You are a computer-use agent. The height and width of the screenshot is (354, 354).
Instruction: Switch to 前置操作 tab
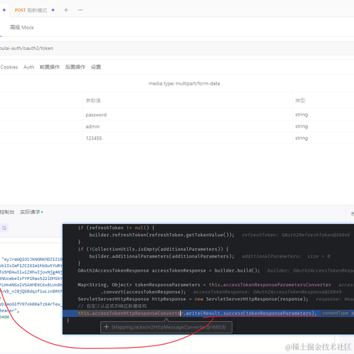49,67
